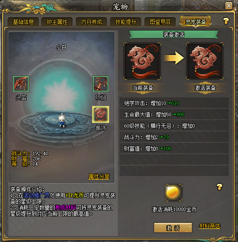Open help question mark beside tabs
Viewport: 238px width, 242px height.
pos(226,21)
